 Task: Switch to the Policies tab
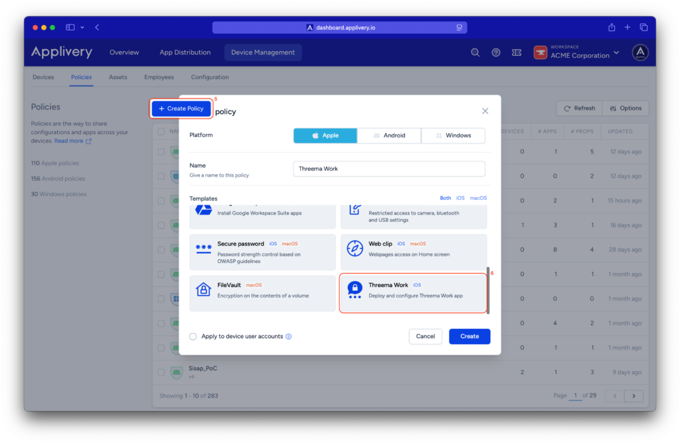pos(81,77)
